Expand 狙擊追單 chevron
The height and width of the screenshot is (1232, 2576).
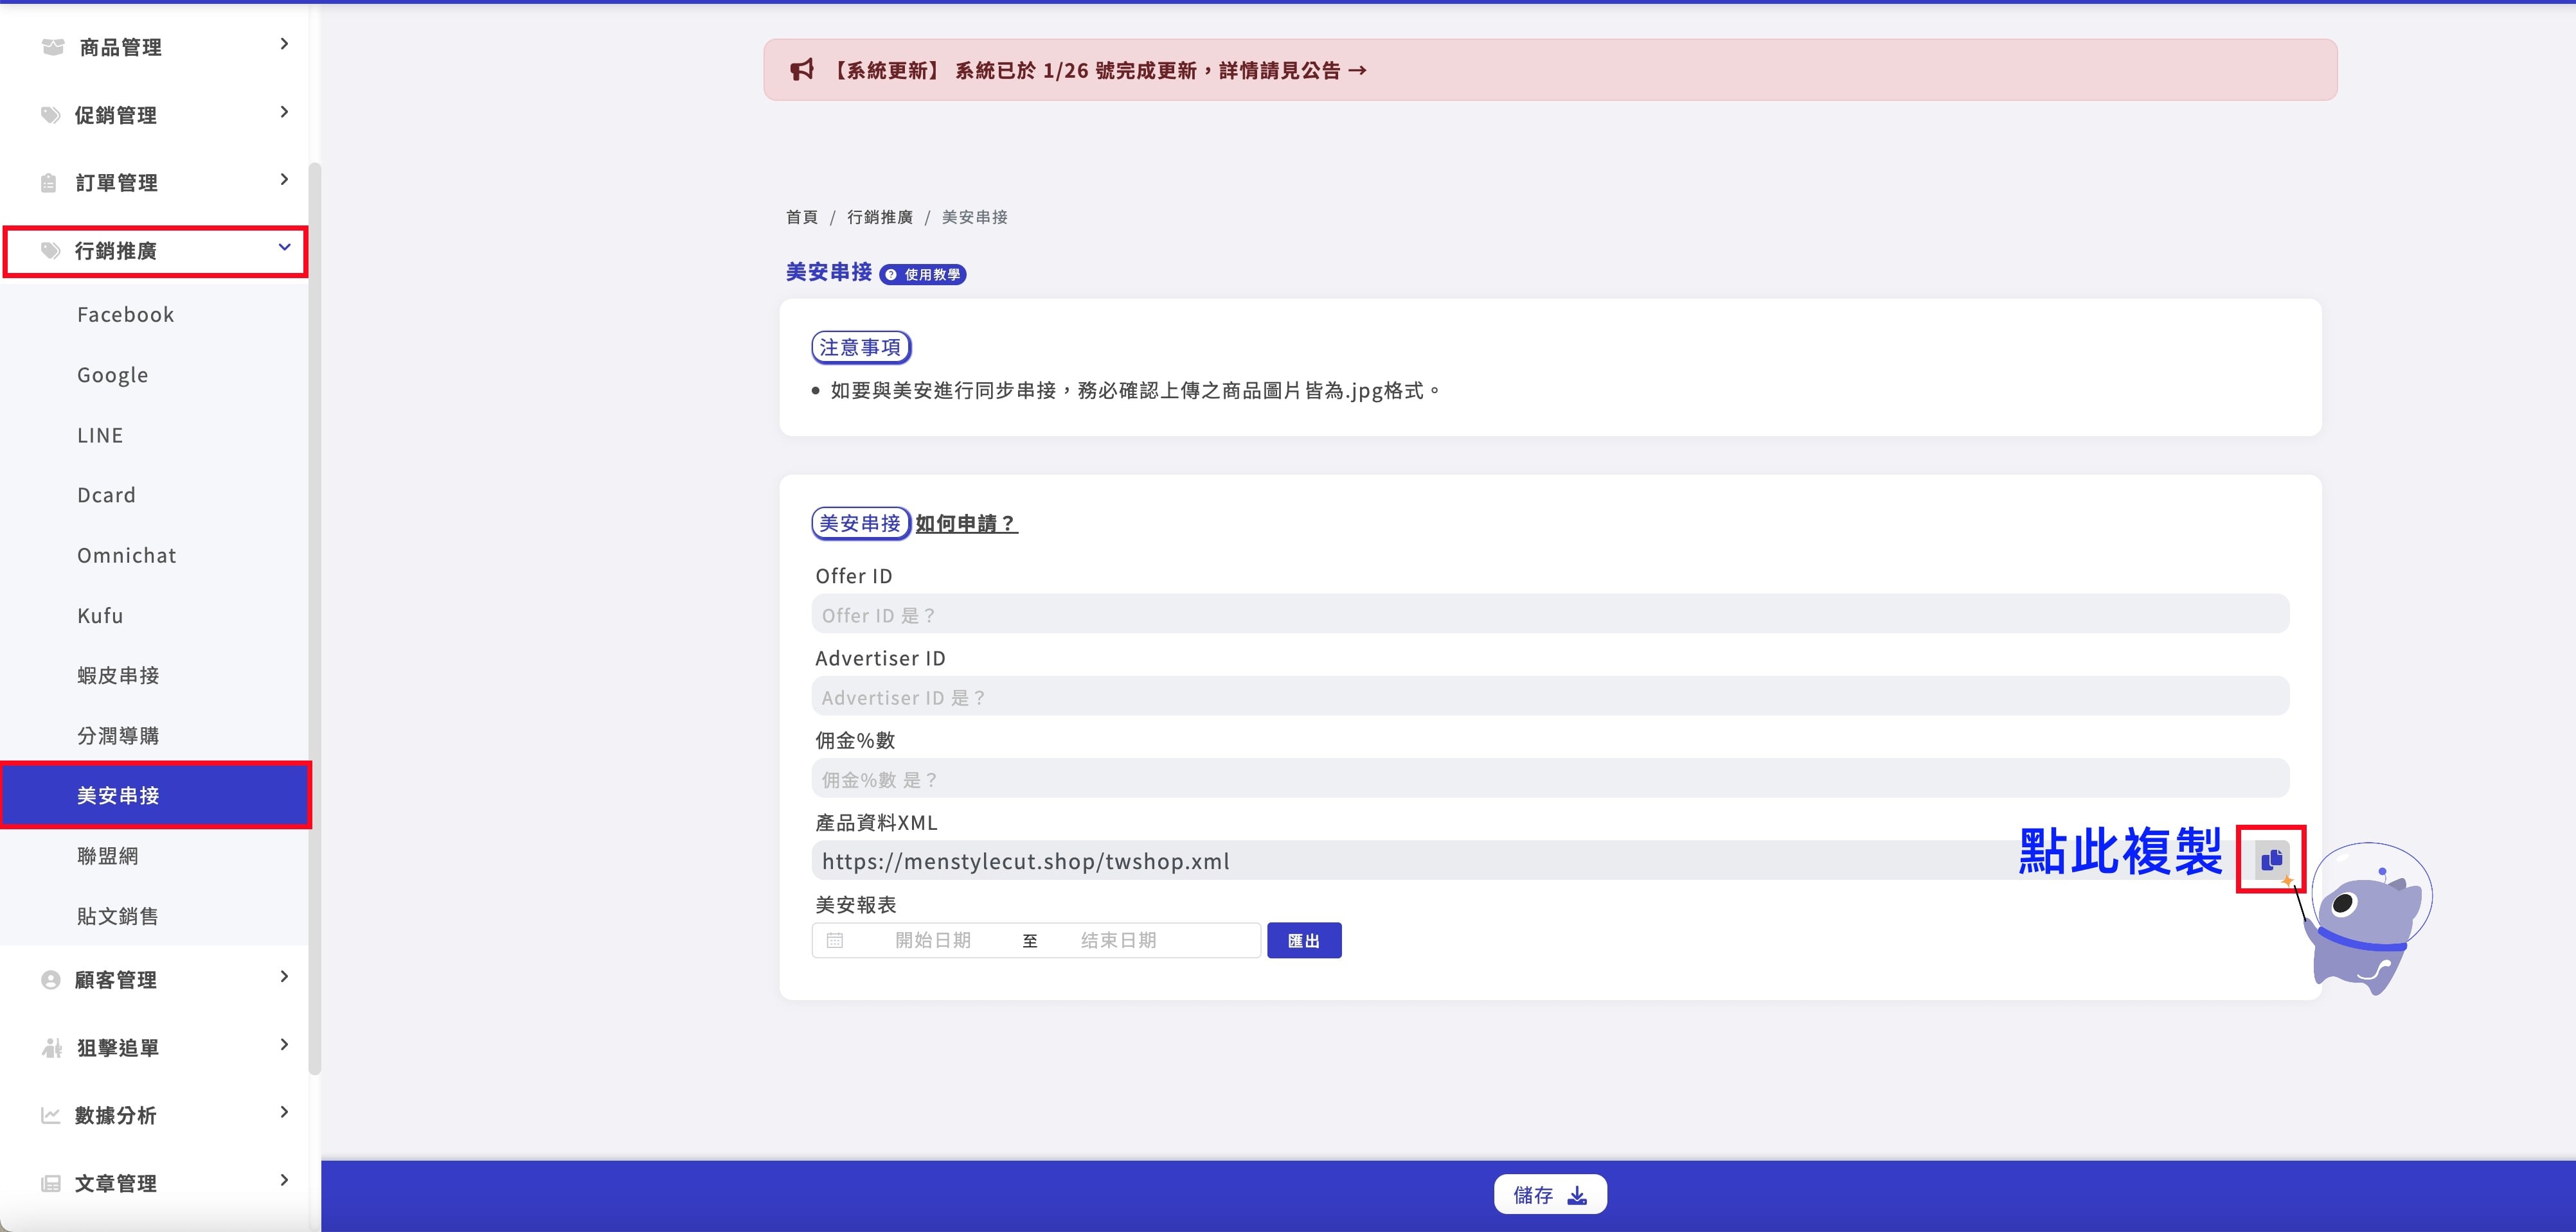pos(285,1044)
